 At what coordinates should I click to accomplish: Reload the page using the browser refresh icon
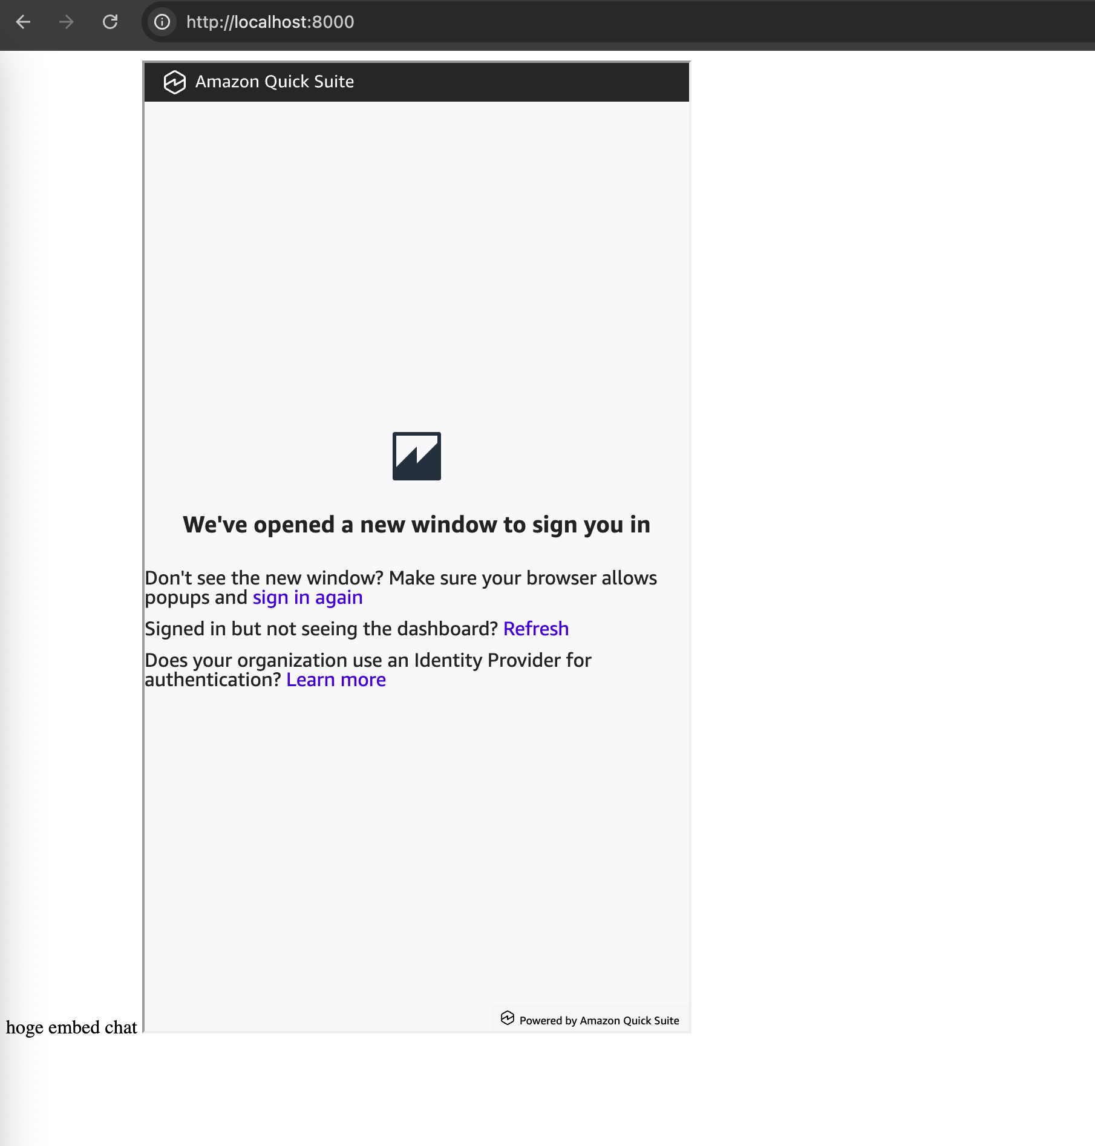[x=110, y=22]
